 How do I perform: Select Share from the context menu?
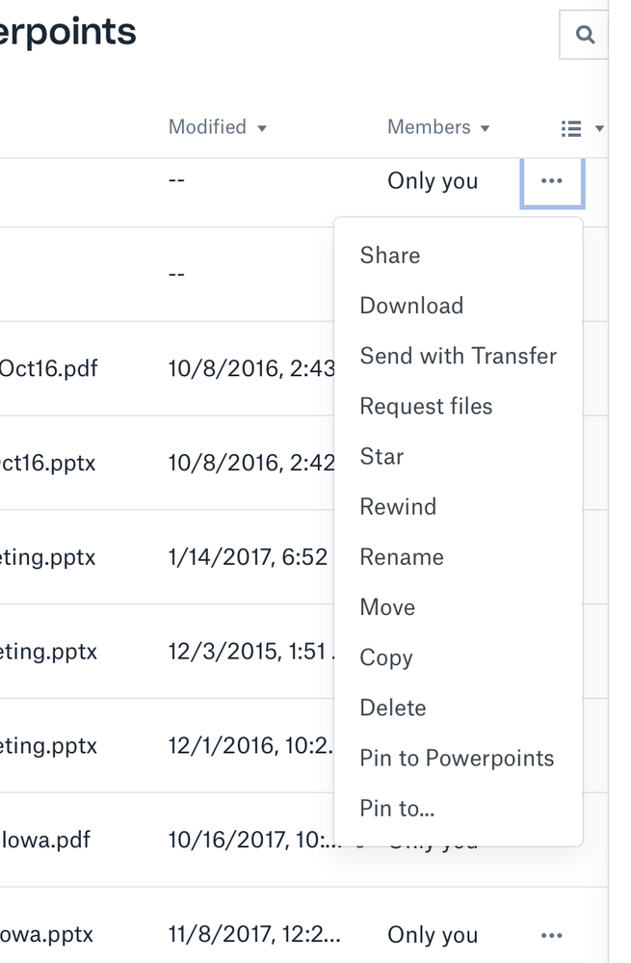(x=390, y=255)
